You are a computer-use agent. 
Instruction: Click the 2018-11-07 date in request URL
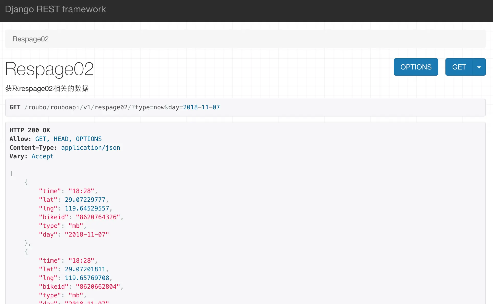pos(201,107)
